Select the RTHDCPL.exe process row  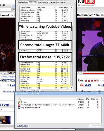pyautogui.click(x=45, y=71)
